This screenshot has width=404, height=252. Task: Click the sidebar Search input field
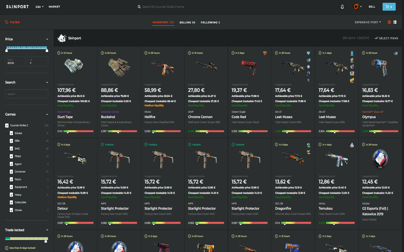pyautogui.click(x=27, y=94)
